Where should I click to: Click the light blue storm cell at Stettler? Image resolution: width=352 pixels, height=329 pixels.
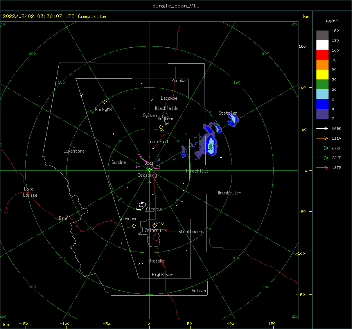(233, 119)
